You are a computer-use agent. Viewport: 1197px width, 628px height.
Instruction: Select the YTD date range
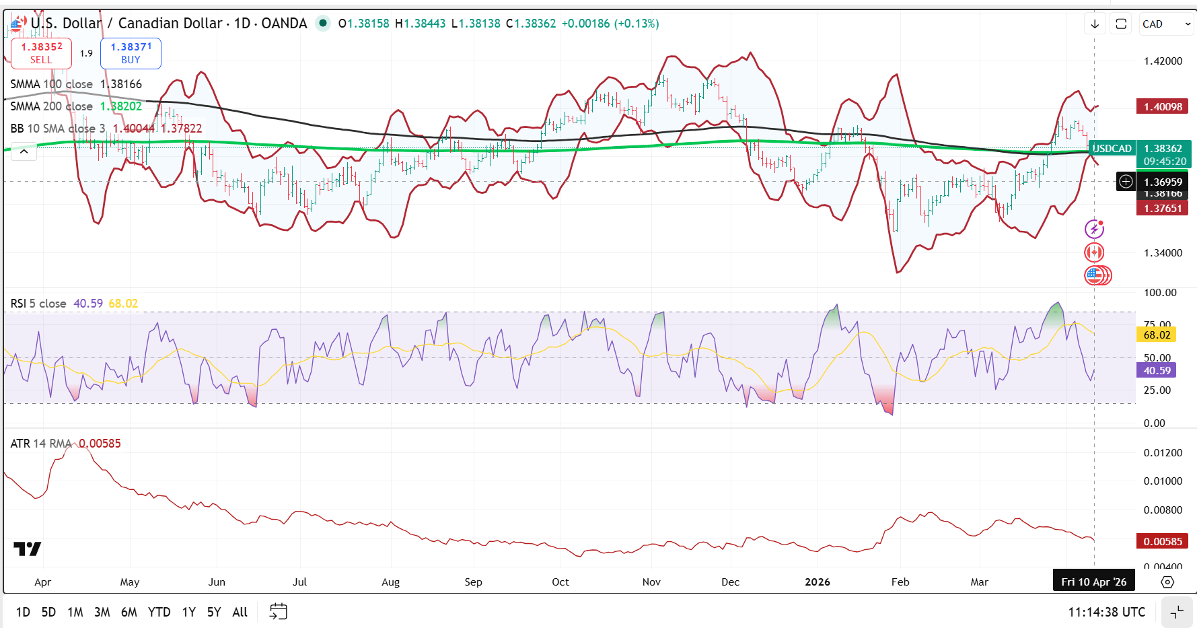(x=159, y=612)
